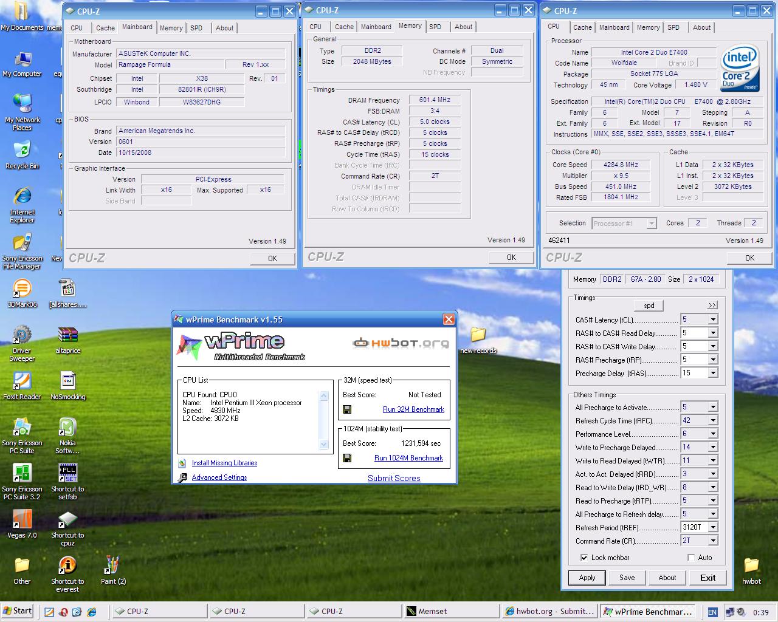Click Internet Explorer quick launch icon
Image resolution: width=778 pixels, height=622 pixels.
pyautogui.click(x=92, y=612)
